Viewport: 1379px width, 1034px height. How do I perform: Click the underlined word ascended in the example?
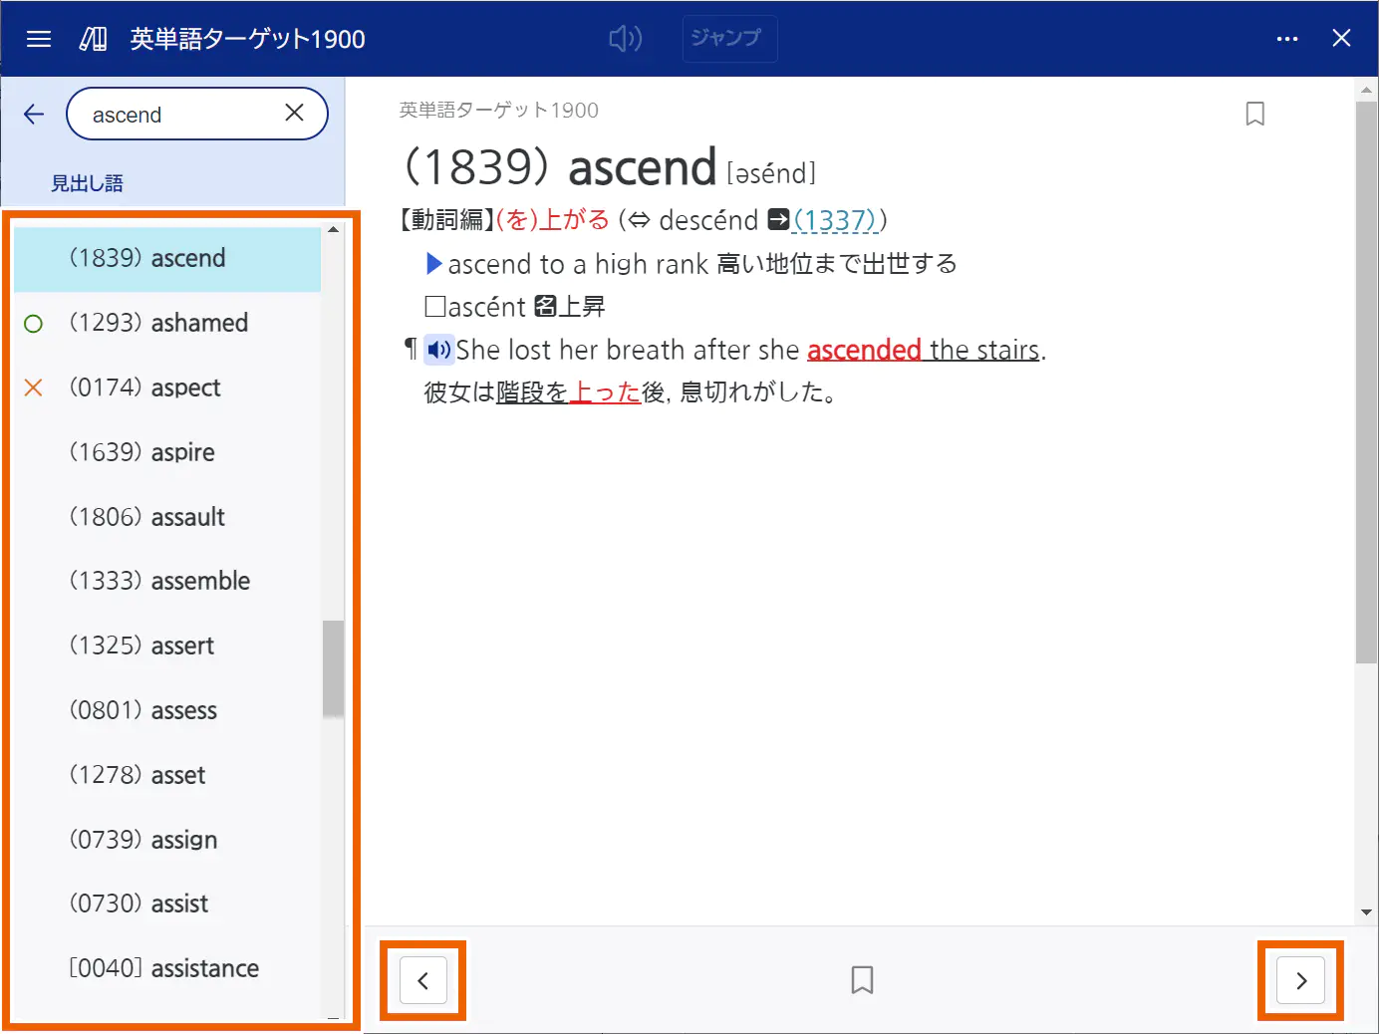(x=864, y=351)
